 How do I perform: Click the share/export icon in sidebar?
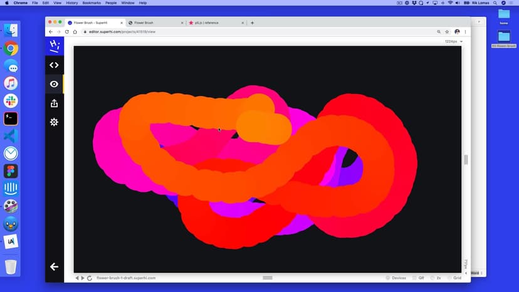pyautogui.click(x=54, y=103)
